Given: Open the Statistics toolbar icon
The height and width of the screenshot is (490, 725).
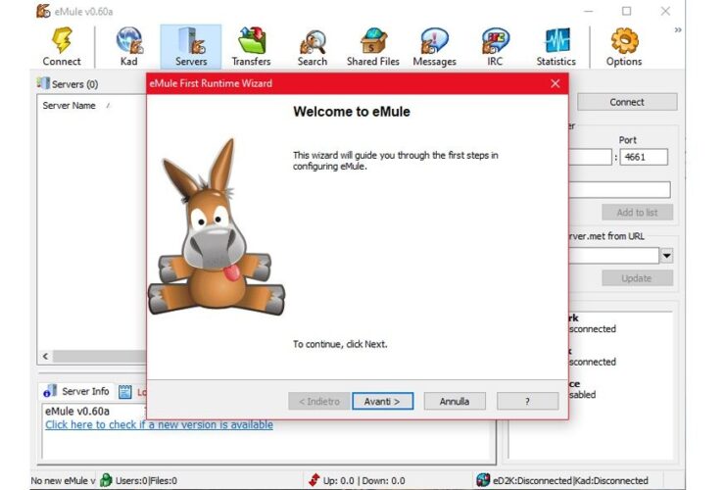Looking at the screenshot, I should [x=556, y=40].
